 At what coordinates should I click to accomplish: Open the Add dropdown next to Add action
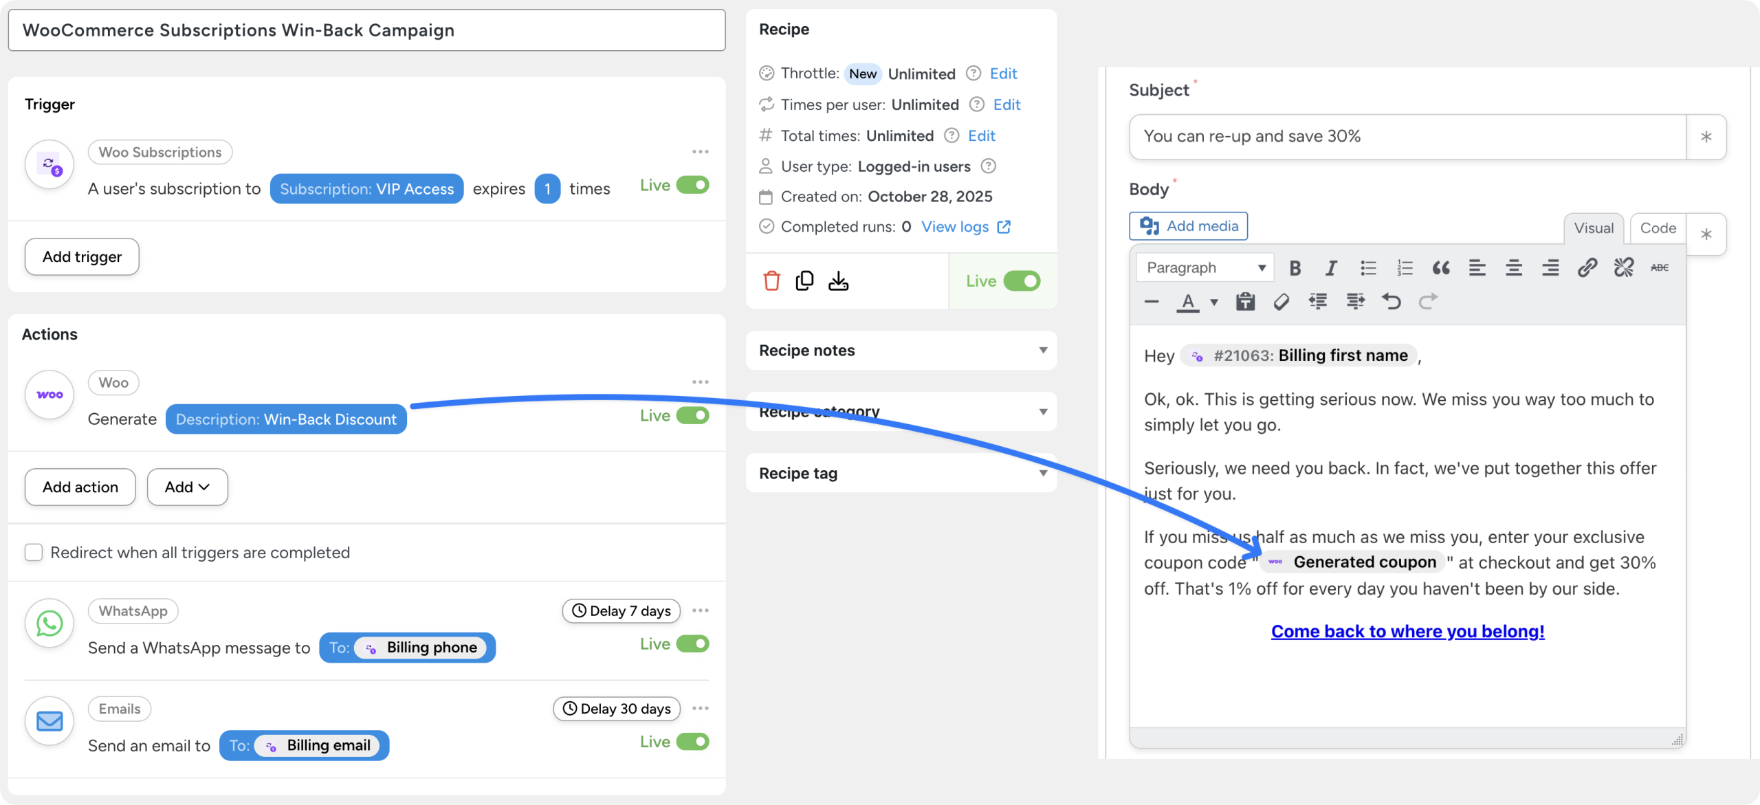[x=187, y=487]
